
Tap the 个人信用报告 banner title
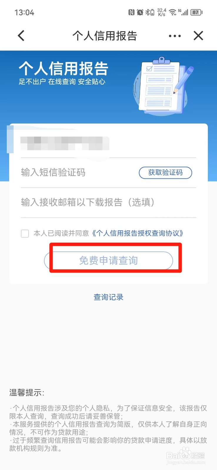pyautogui.click(x=64, y=68)
